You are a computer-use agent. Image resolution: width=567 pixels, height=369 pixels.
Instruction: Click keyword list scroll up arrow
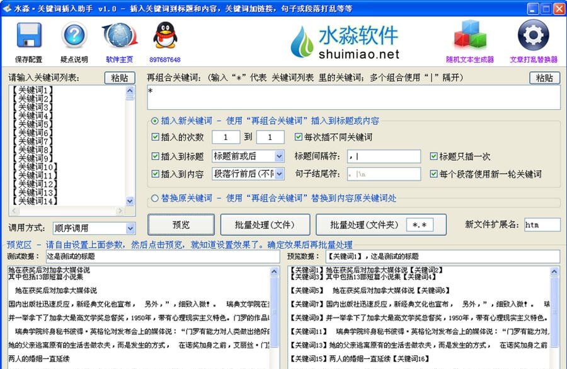click(130, 90)
